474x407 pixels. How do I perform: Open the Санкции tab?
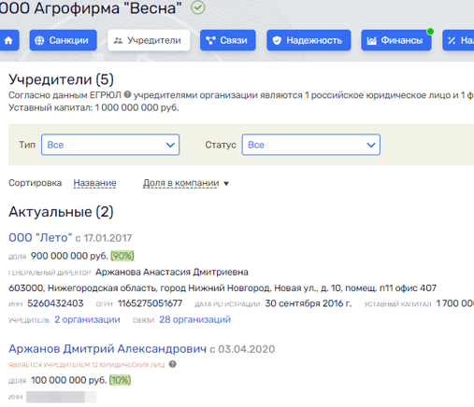(x=64, y=40)
